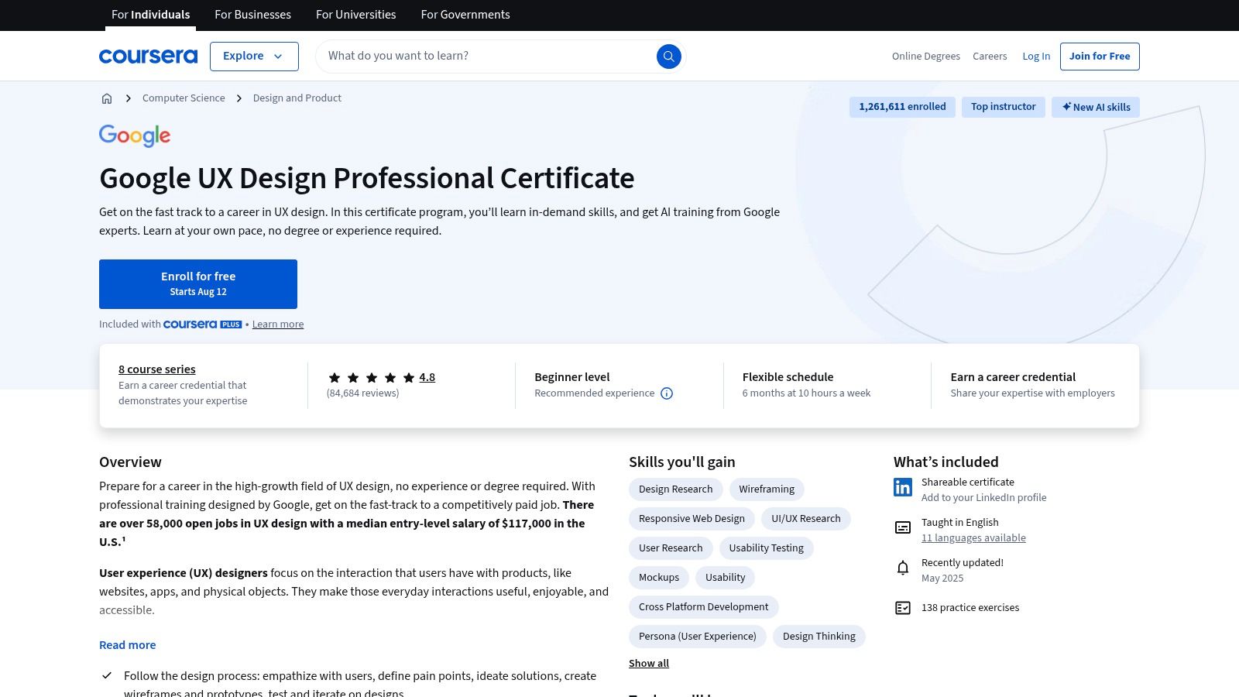Click the bell icon by Recently updated

pyautogui.click(x=903, y=568)
